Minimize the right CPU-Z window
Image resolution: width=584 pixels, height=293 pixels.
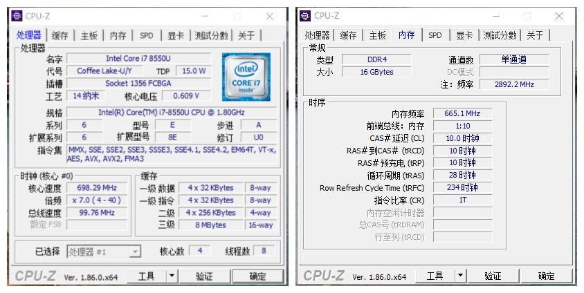pos(495,16)
